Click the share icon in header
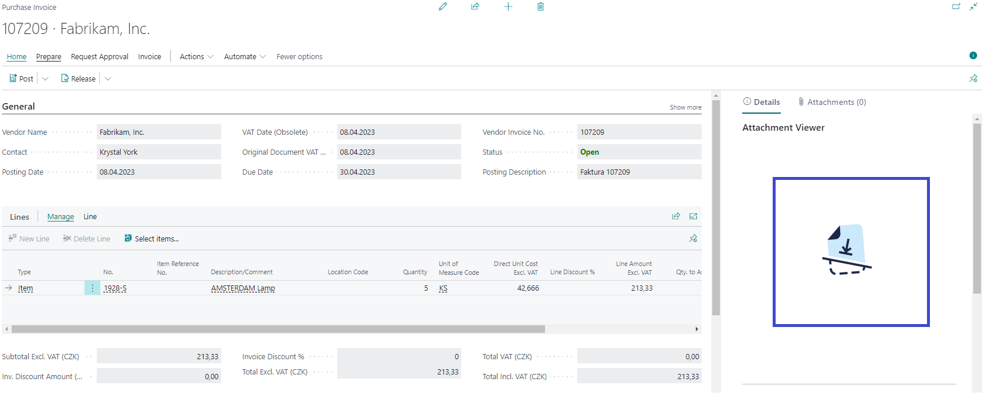Image resolution: width=988 pixels, height=402 pixels. point(475,6)
